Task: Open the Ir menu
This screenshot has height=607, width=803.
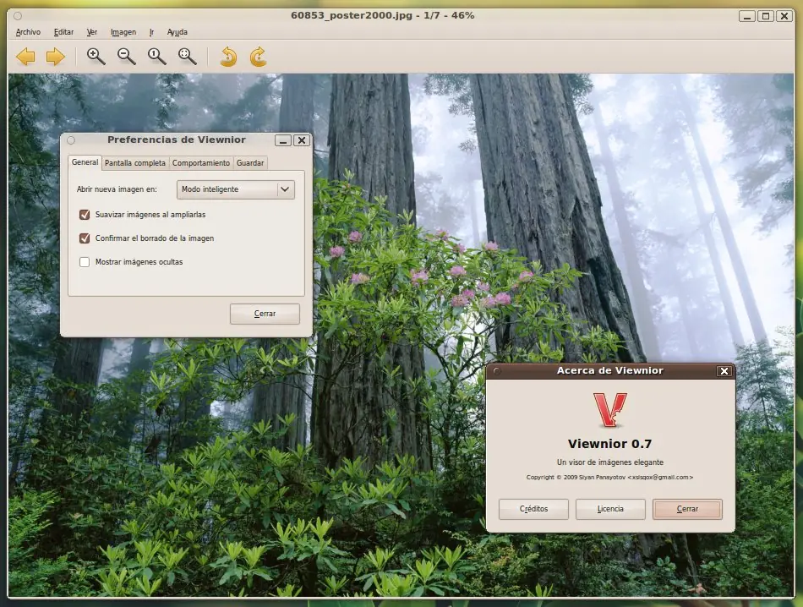Action: (x=151, y=32)
